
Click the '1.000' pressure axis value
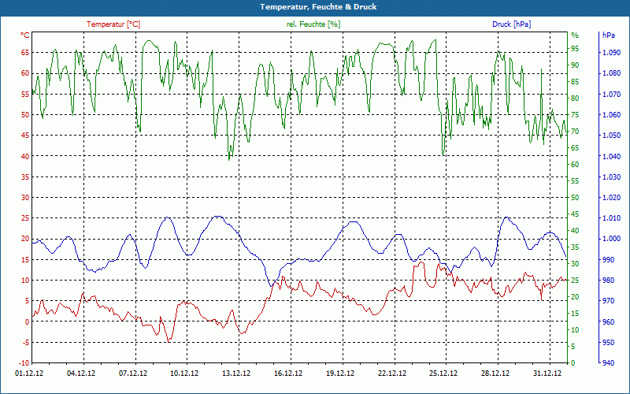point(612,239)
